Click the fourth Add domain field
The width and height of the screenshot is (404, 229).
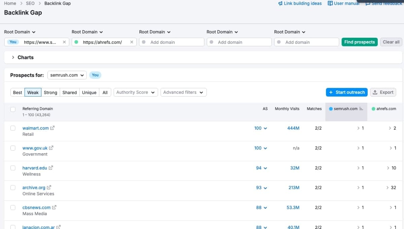[x=239, y=42]
